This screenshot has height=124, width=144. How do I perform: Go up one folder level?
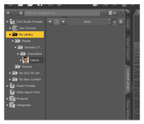pos(21,13)
